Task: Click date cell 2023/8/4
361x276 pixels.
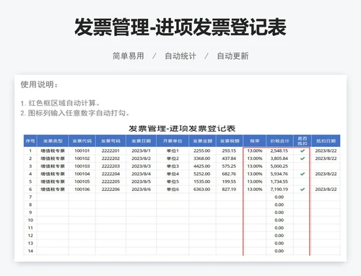Action: point(142,174)
